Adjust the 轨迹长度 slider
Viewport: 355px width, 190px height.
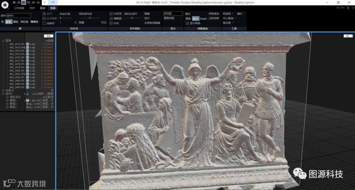click(x=66, y=18)
